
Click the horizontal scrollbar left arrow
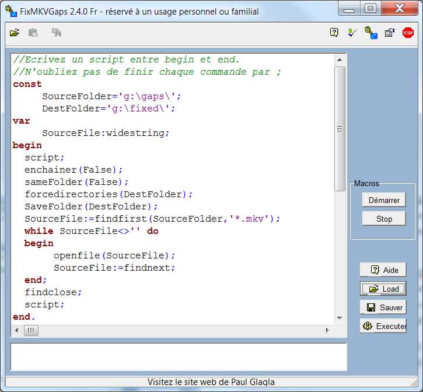18,331
